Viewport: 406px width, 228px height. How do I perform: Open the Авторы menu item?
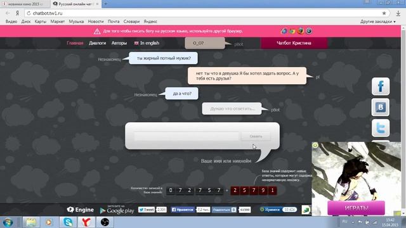[x=119, y=43]
